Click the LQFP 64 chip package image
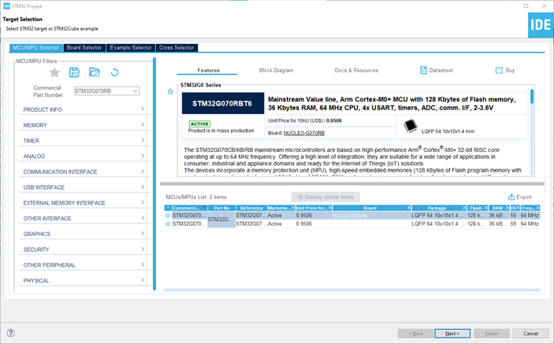This screenshot has height=344, width=554. tap(411, 126)
